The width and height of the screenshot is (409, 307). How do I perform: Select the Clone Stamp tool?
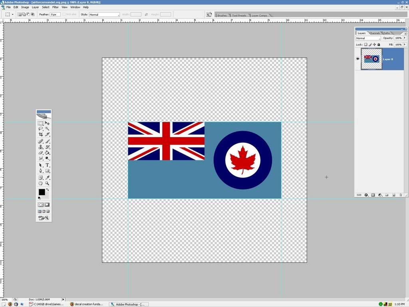click(41, 147)
